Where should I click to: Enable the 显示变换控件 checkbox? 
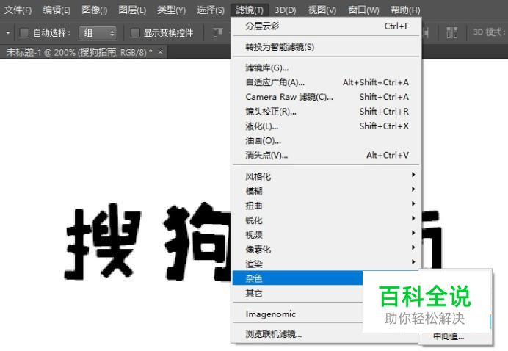[135, 32]
